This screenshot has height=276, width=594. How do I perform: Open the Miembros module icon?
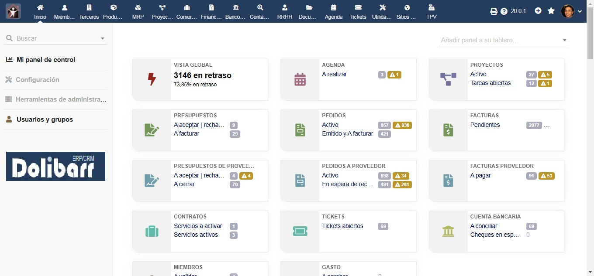(x=65, y=12)
